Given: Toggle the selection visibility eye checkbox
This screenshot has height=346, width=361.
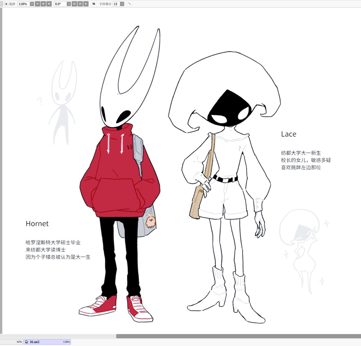Looking at the screenshot, I should click(x=6, y=4).
